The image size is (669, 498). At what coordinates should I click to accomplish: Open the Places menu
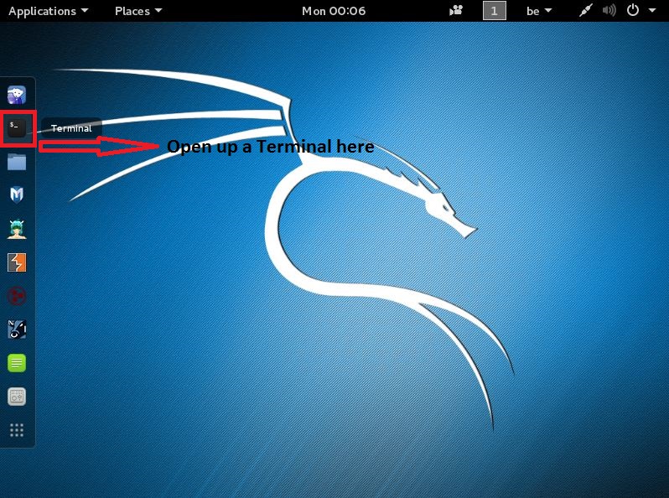pyautogui.click(x=138, y=11)
